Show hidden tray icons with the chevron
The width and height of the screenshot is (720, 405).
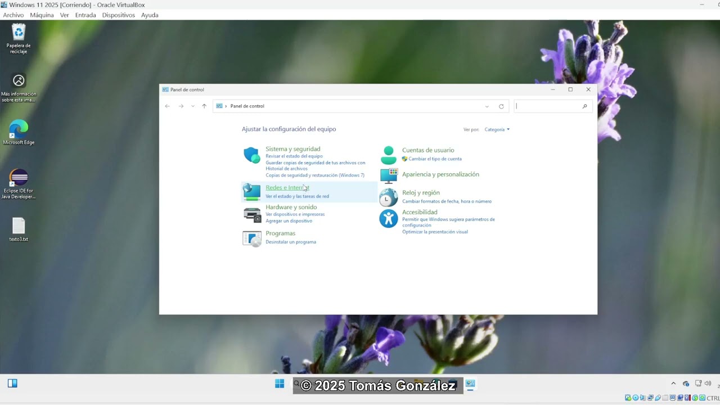[673, 384]
